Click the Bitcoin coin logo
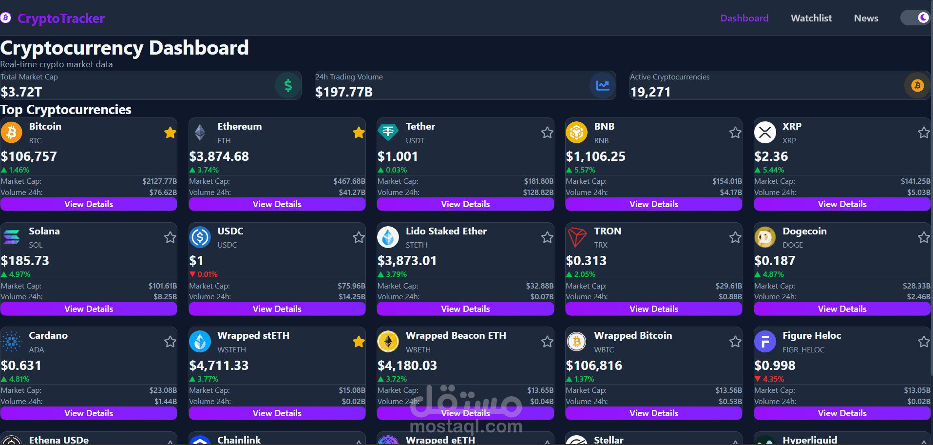This screenshot has width=933, height=445. click(12, 132)
